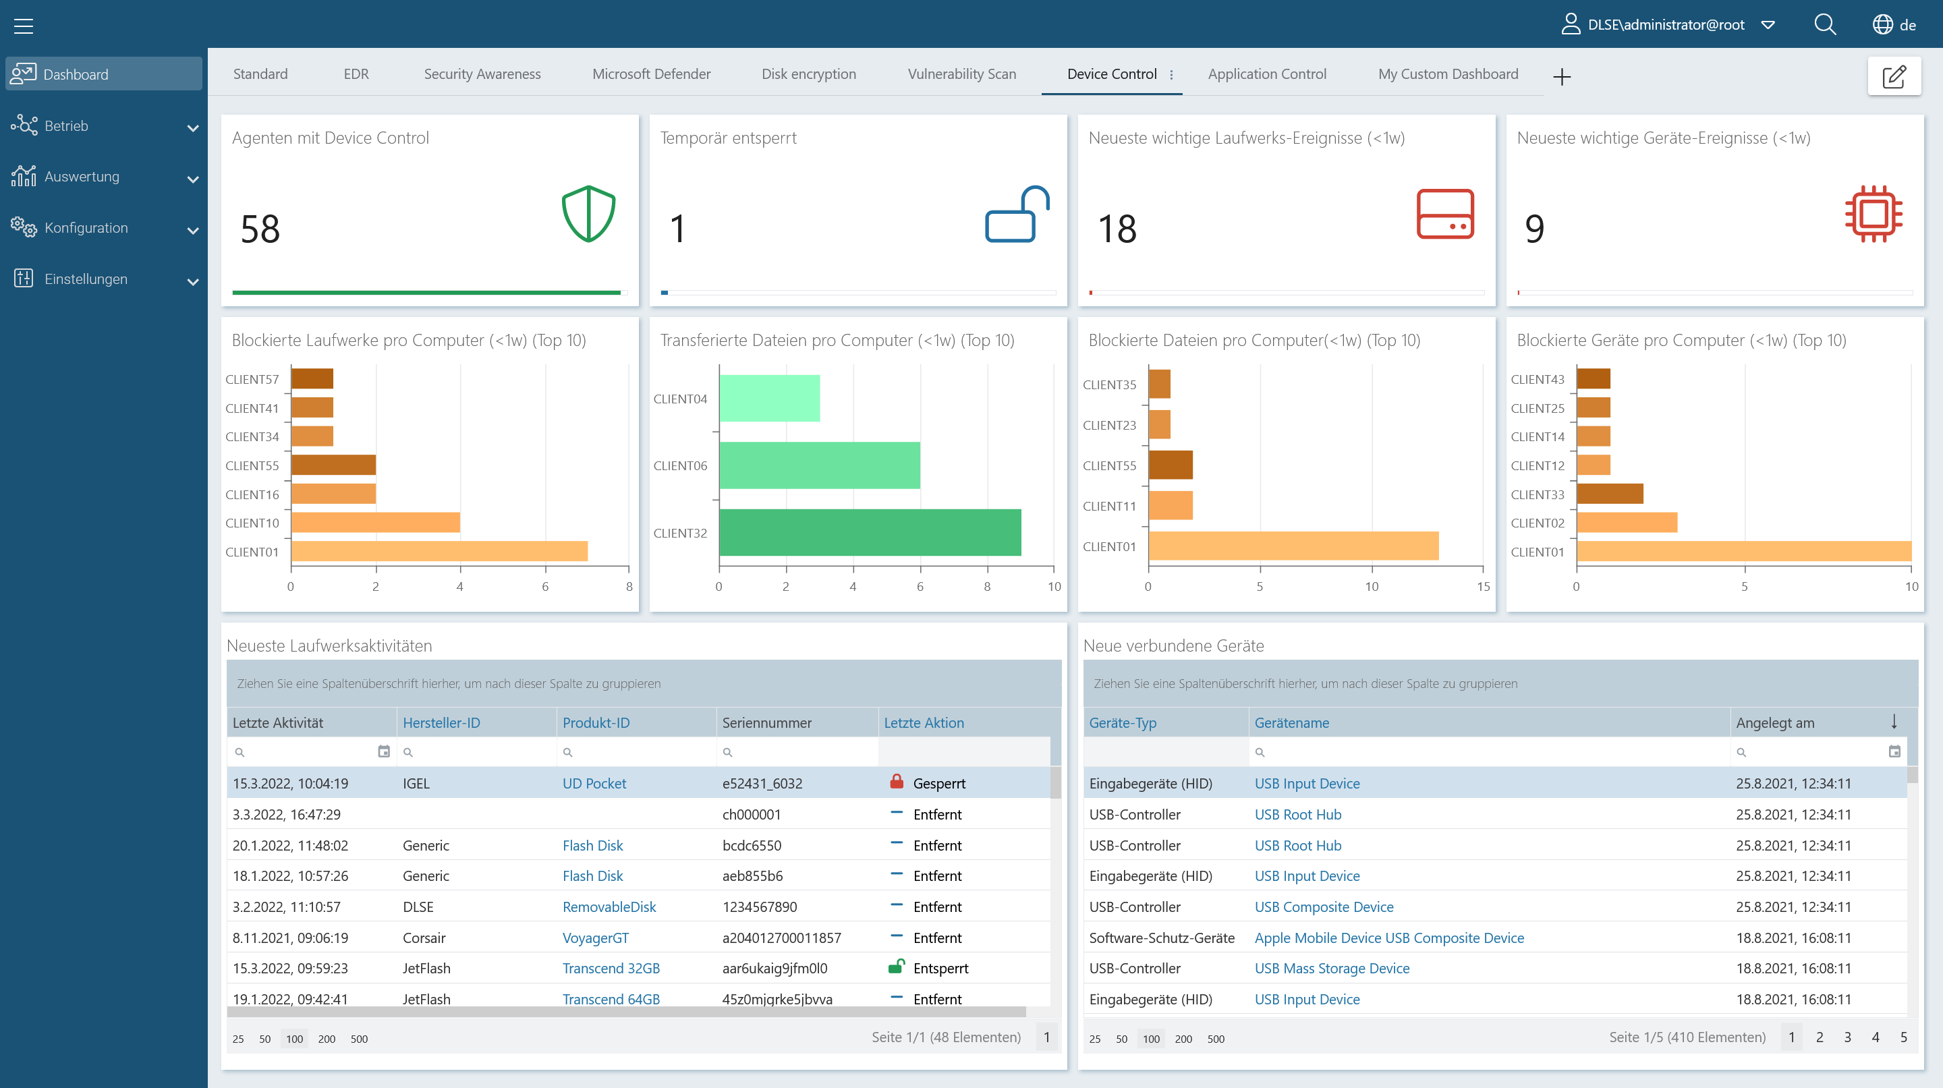
Task: Click horizontal scrollbar of drive activities table
Action: coord(626,1011)
